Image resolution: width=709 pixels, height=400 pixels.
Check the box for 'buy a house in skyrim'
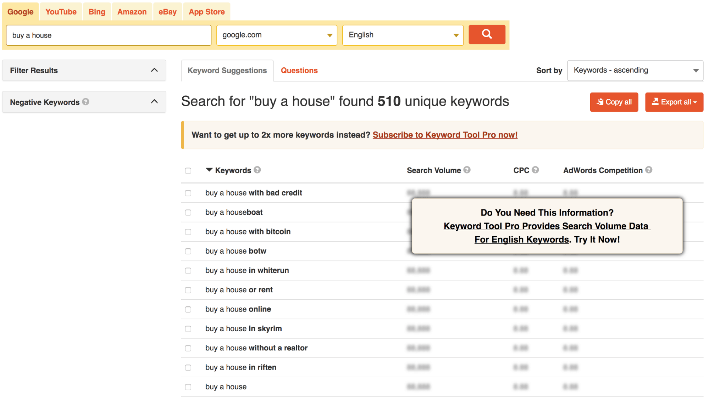[x=188, y=329]
